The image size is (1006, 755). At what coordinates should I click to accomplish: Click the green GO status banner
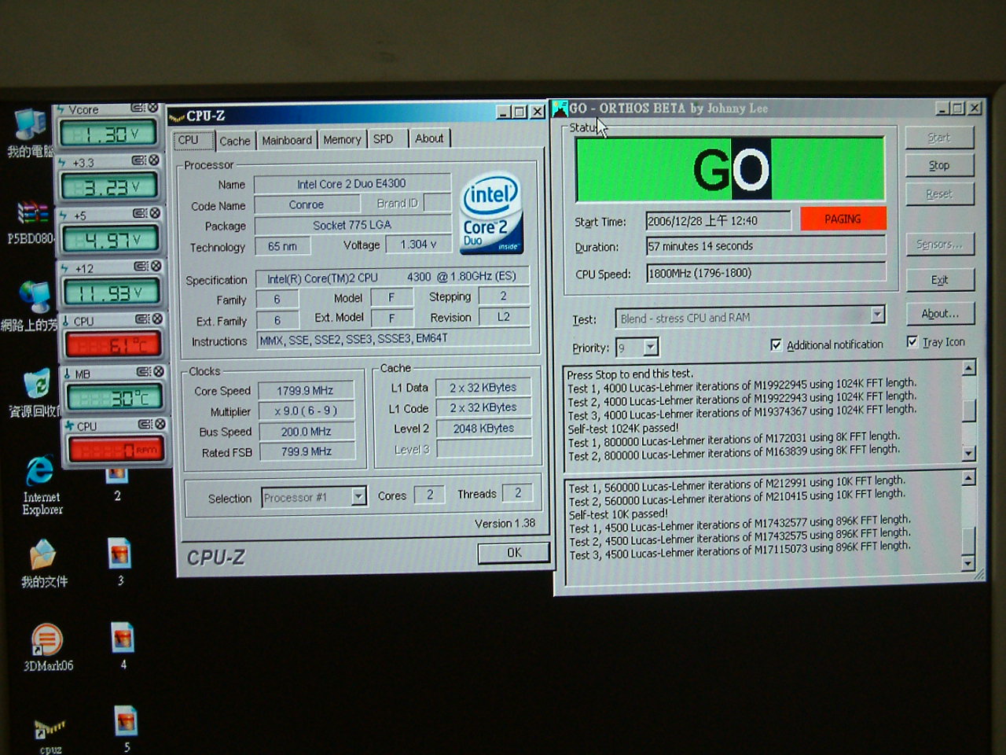[x=730, y=168]
